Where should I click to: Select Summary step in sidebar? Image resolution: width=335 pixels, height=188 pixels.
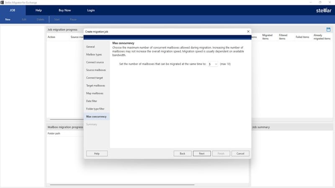tap(97, 124)
